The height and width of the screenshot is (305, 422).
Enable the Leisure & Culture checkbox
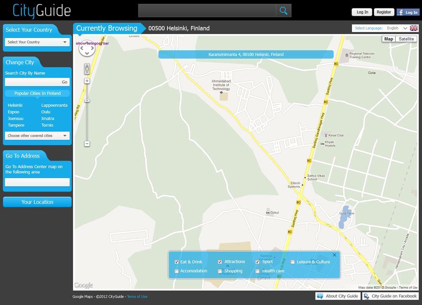293,262
